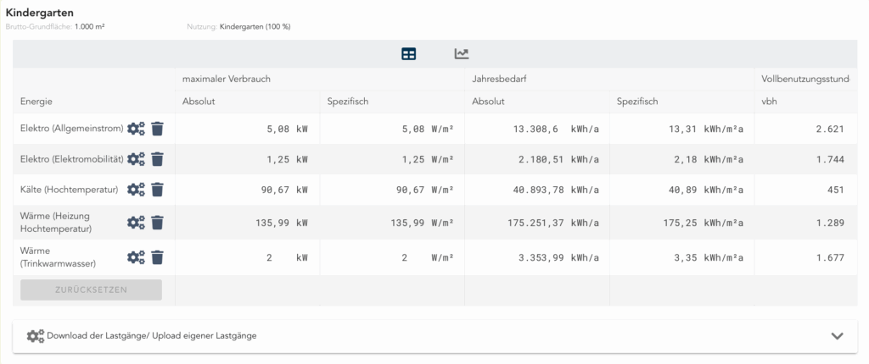Click the Elektro (Elektromobilität) label
Image resolution: width=869 pixels, height=364 pixels.
(72, 159)
